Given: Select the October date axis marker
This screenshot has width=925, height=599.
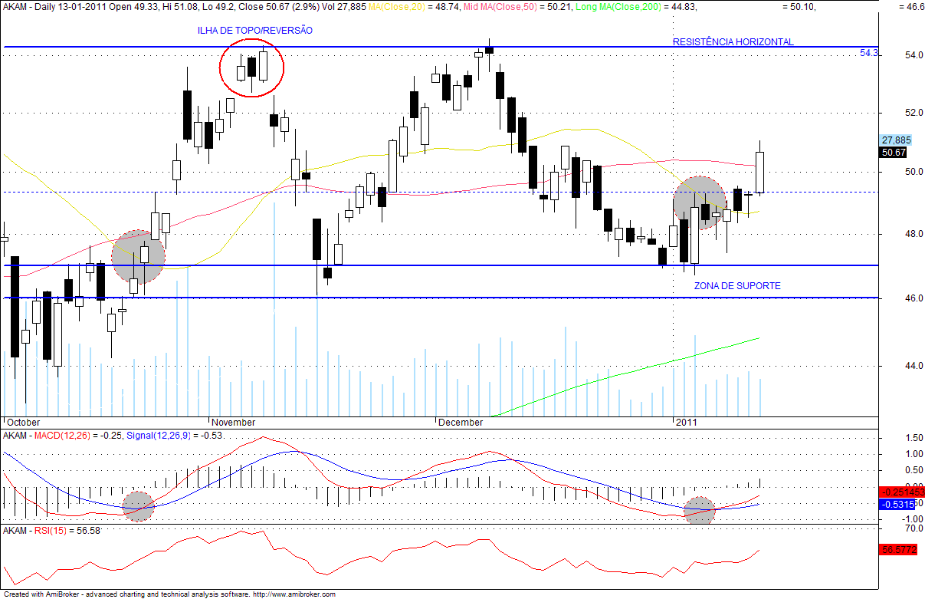Looking at the screenshot, I should pos(23,422).
